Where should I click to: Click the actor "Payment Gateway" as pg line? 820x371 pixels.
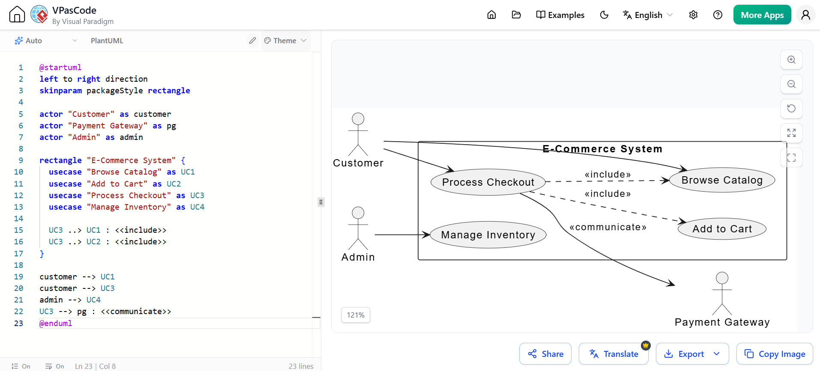tap(108, 125)
